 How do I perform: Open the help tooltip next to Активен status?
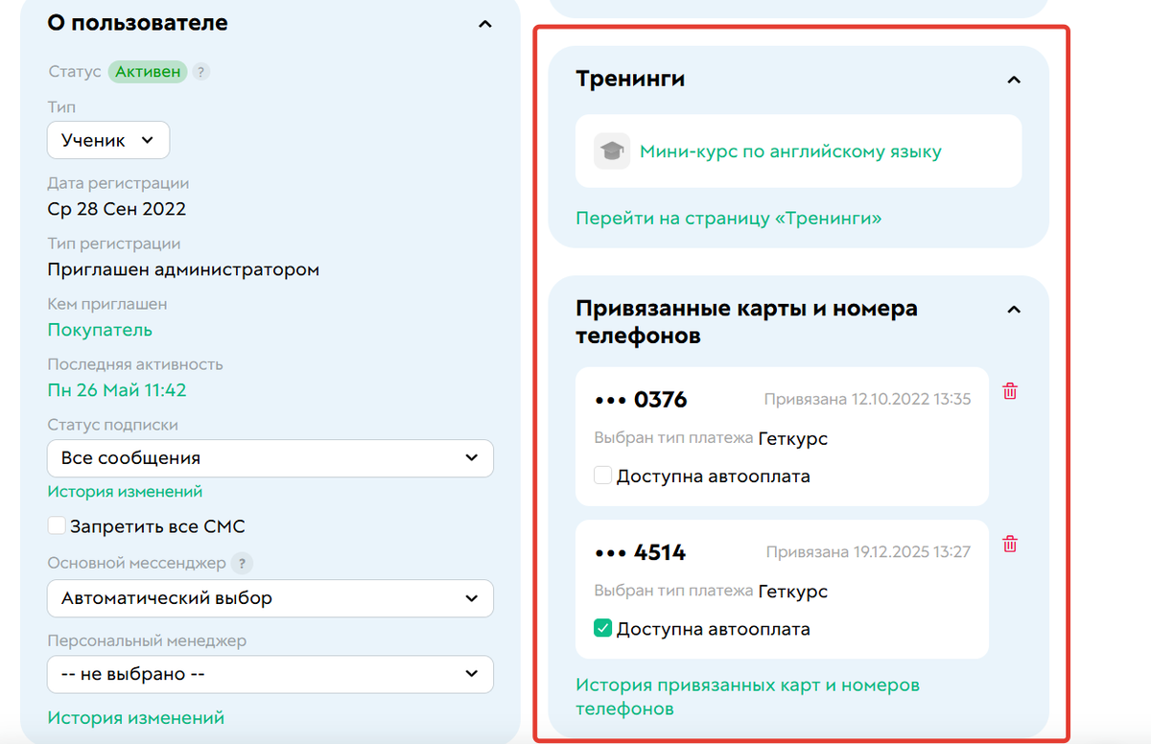pos(200,71)
